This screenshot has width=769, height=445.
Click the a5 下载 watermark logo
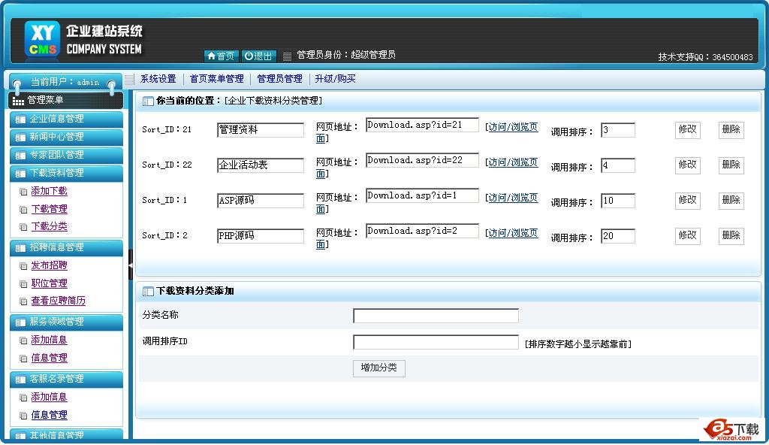[731, 428]
